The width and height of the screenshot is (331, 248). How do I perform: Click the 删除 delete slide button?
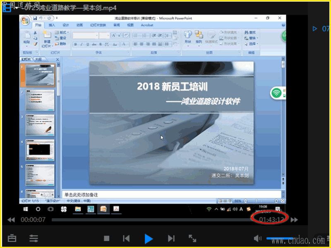61,44
